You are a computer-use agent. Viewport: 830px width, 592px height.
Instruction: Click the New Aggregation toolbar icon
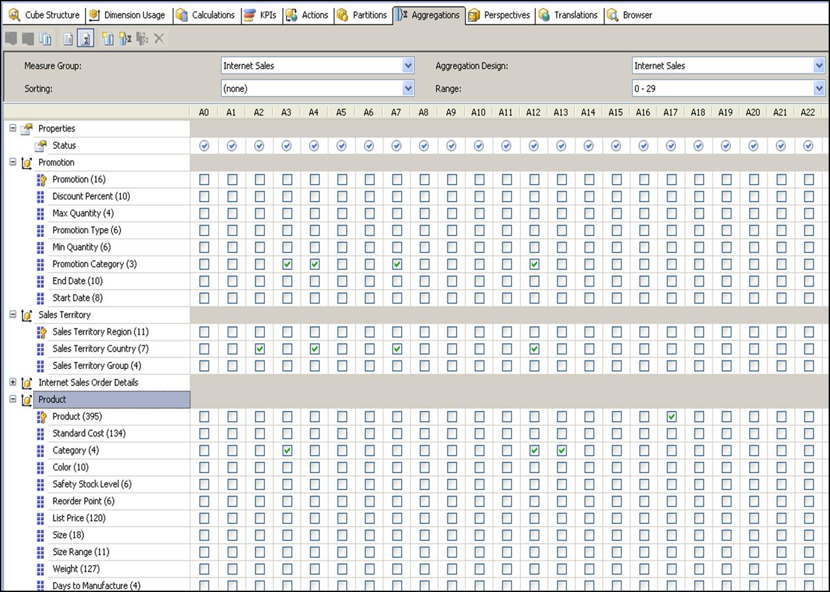pyautogui.click(x=108, y=39)
